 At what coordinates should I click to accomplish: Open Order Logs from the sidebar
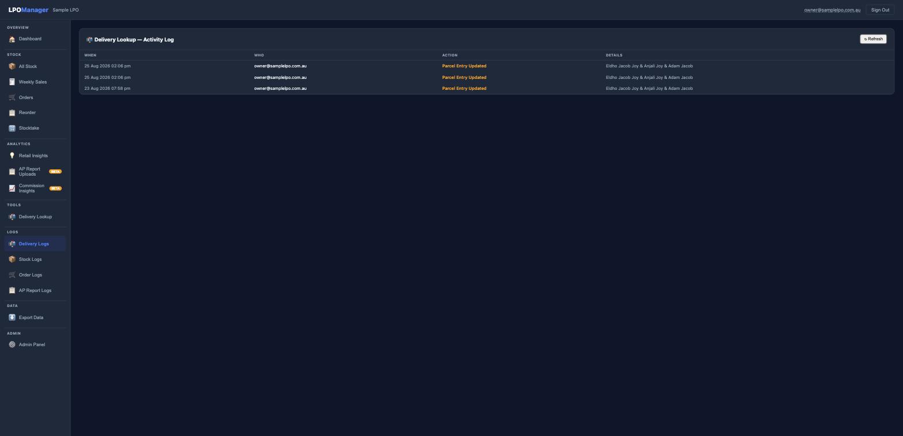click(x=35, y=275)
